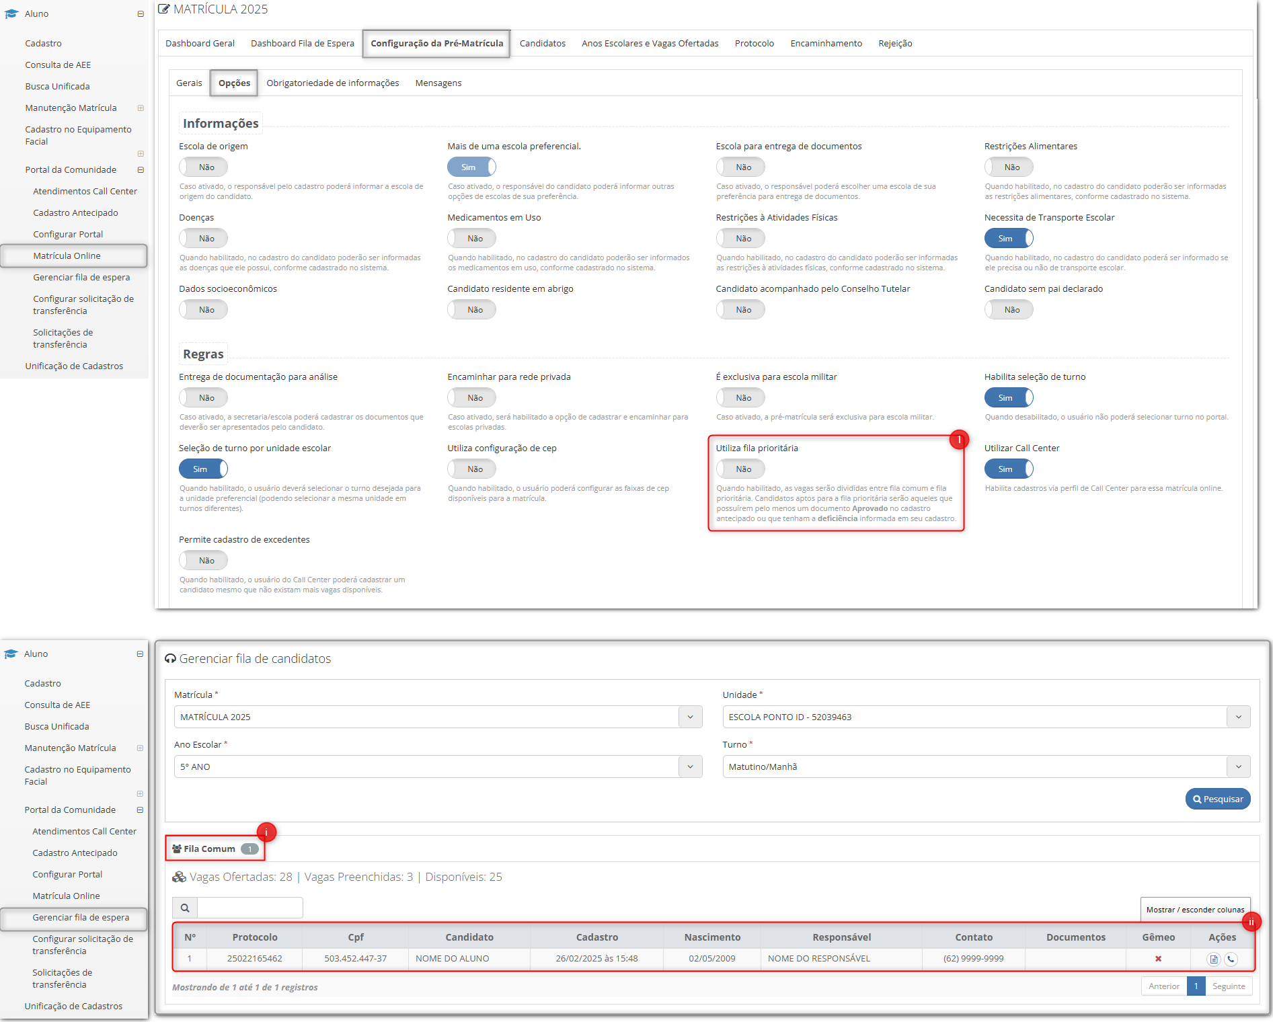Collapse Portal da Comunidade in upper sidebar
Viewport: 1273px width, 1022px height.
(x=141, y=169)
